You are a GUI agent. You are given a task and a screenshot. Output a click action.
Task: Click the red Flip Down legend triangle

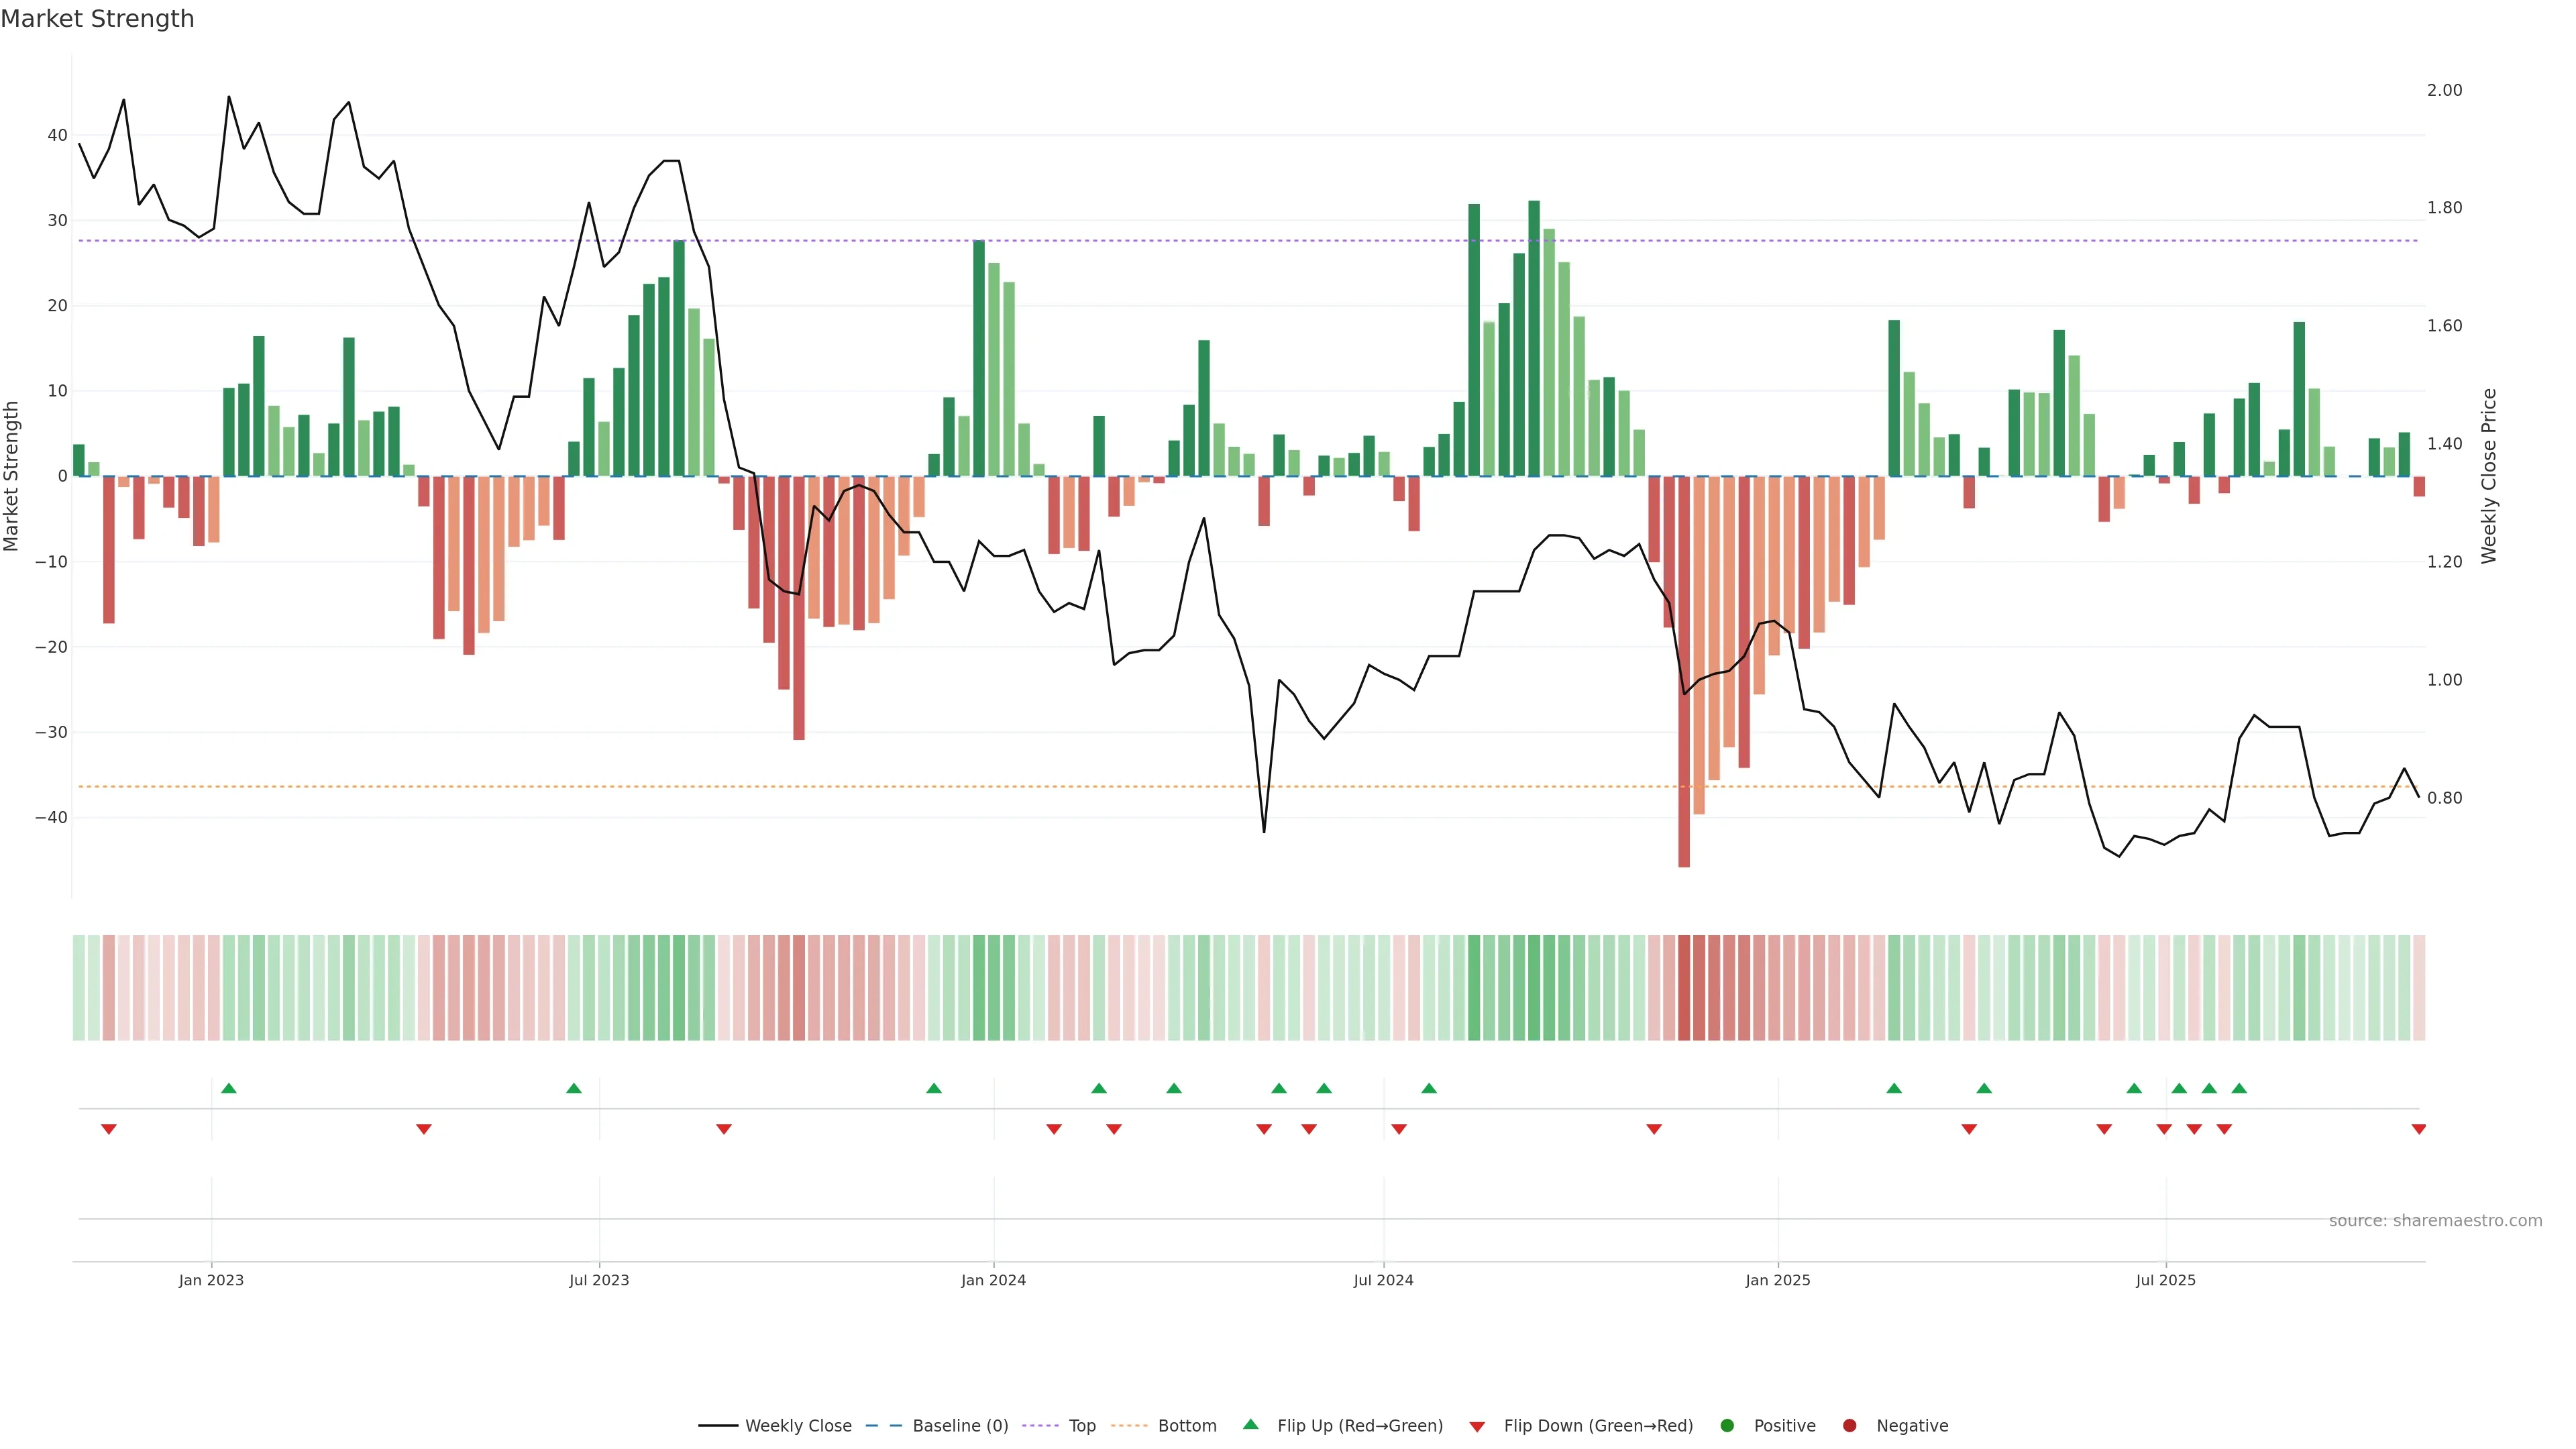coord(1477,1426)
